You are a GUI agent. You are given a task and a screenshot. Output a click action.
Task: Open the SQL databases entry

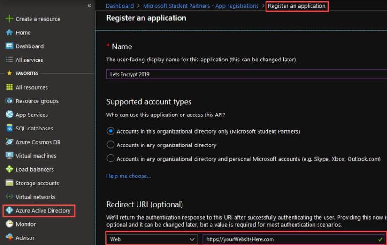pyautogui.click(x=34, y=129)
